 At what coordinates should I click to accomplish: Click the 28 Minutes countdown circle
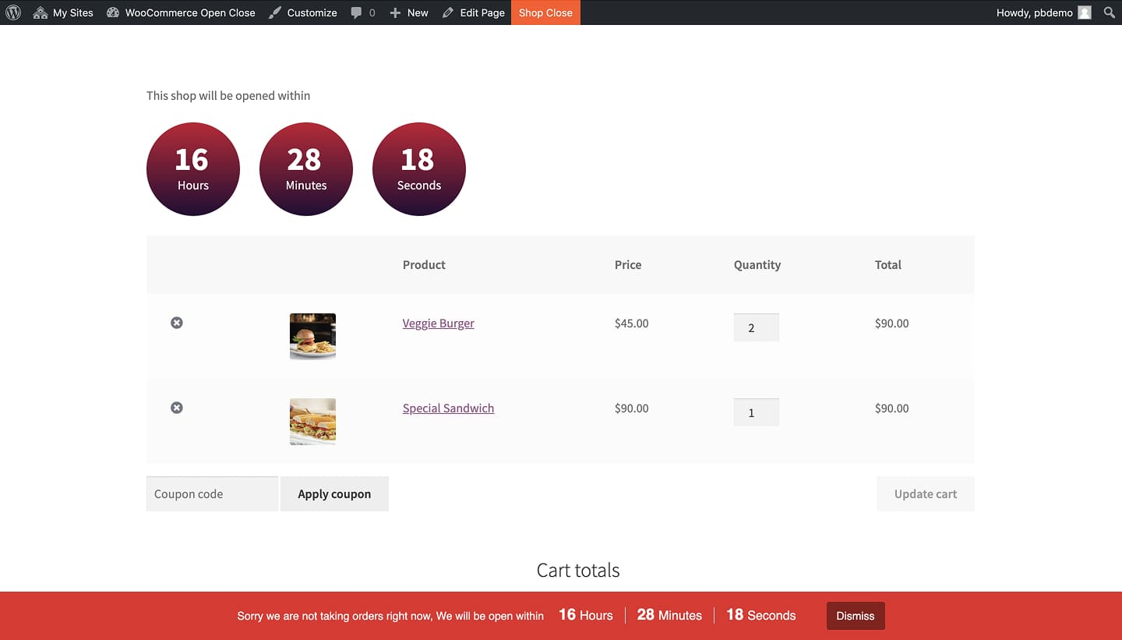[x=306, y=169]
